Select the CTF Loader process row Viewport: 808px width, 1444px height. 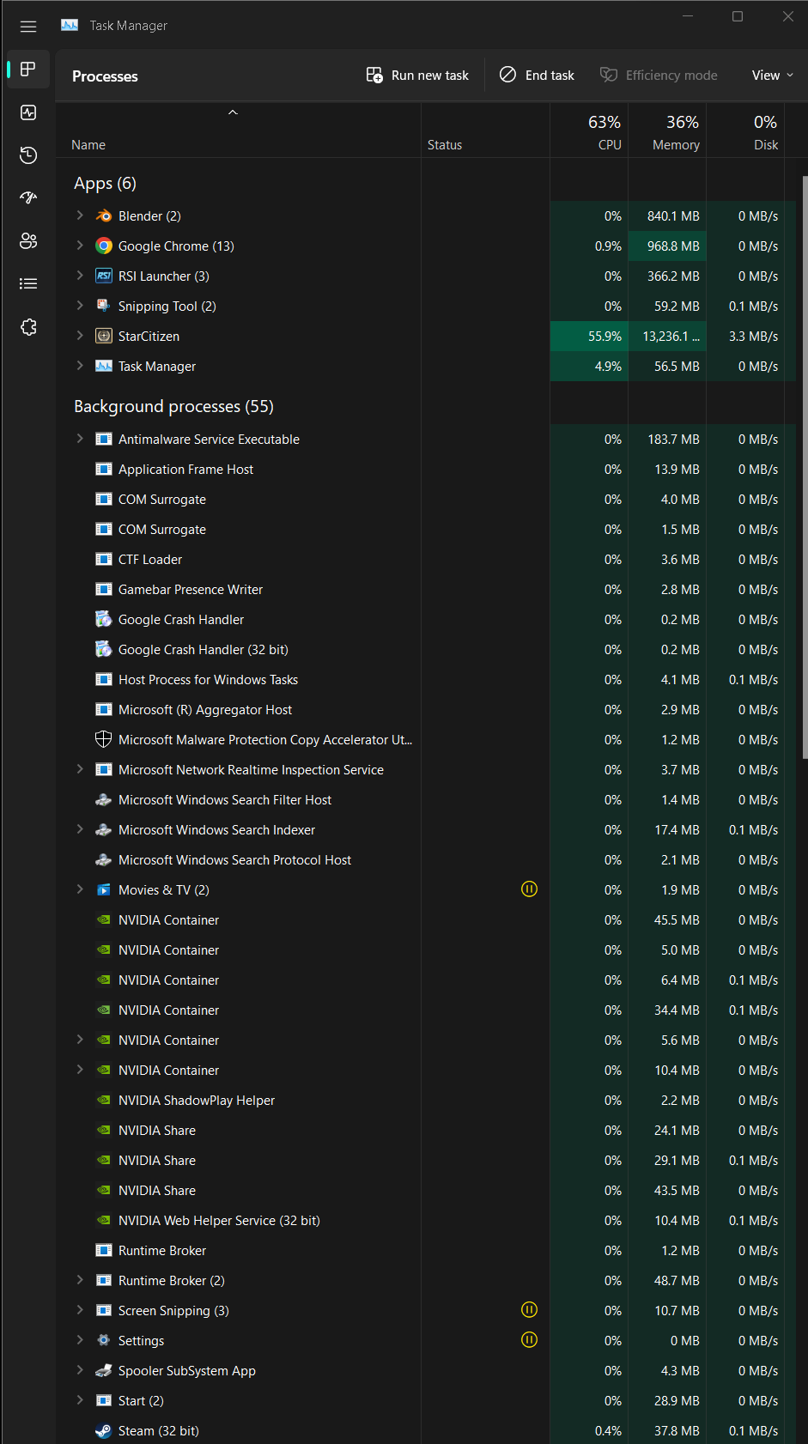point(426,559)
